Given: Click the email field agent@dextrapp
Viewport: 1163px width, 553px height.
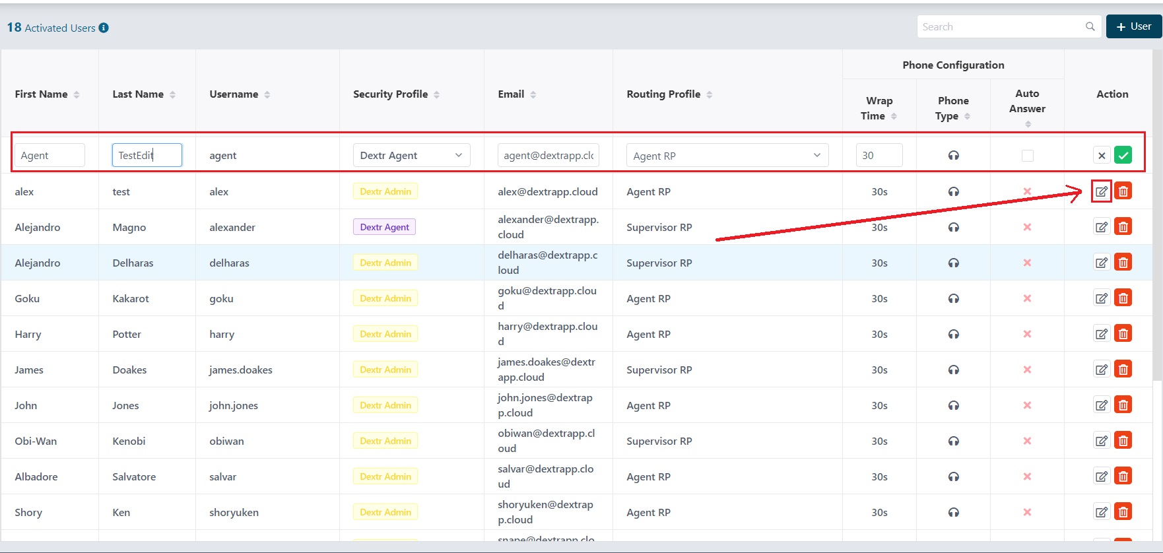Looking at the screenshot, I should click(x=548, y=155).
